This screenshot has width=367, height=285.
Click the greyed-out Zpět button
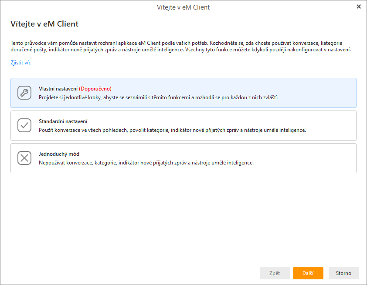click(275, 273)
